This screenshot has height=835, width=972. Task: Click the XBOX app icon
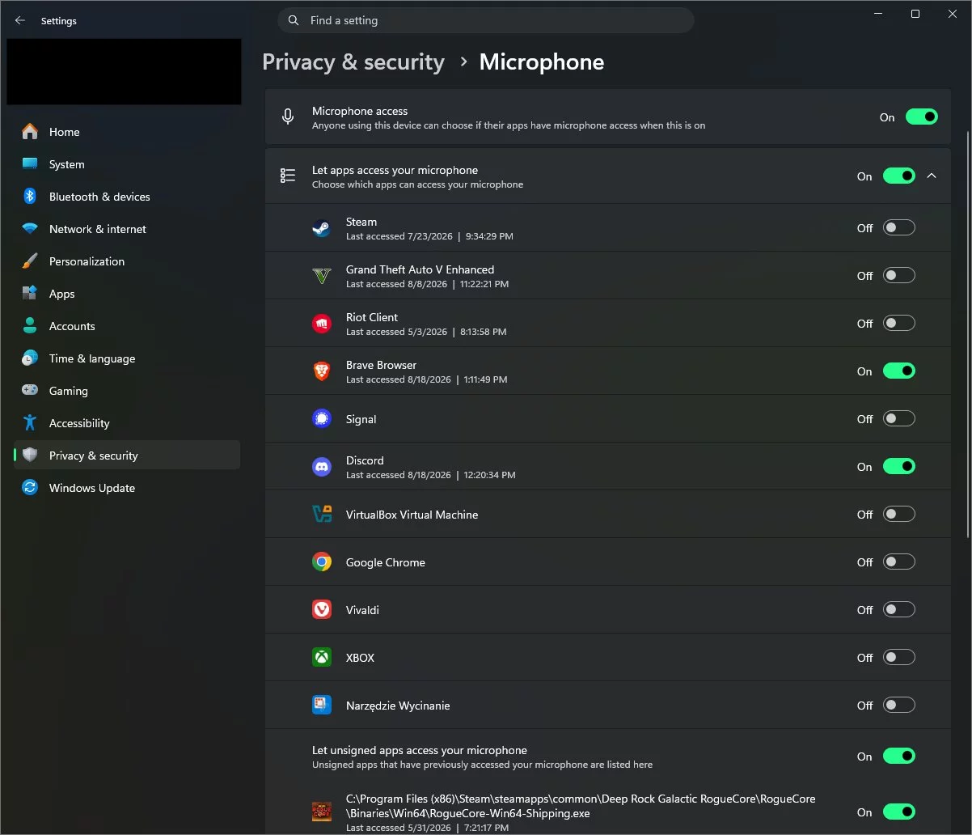[x=322, y=658]
